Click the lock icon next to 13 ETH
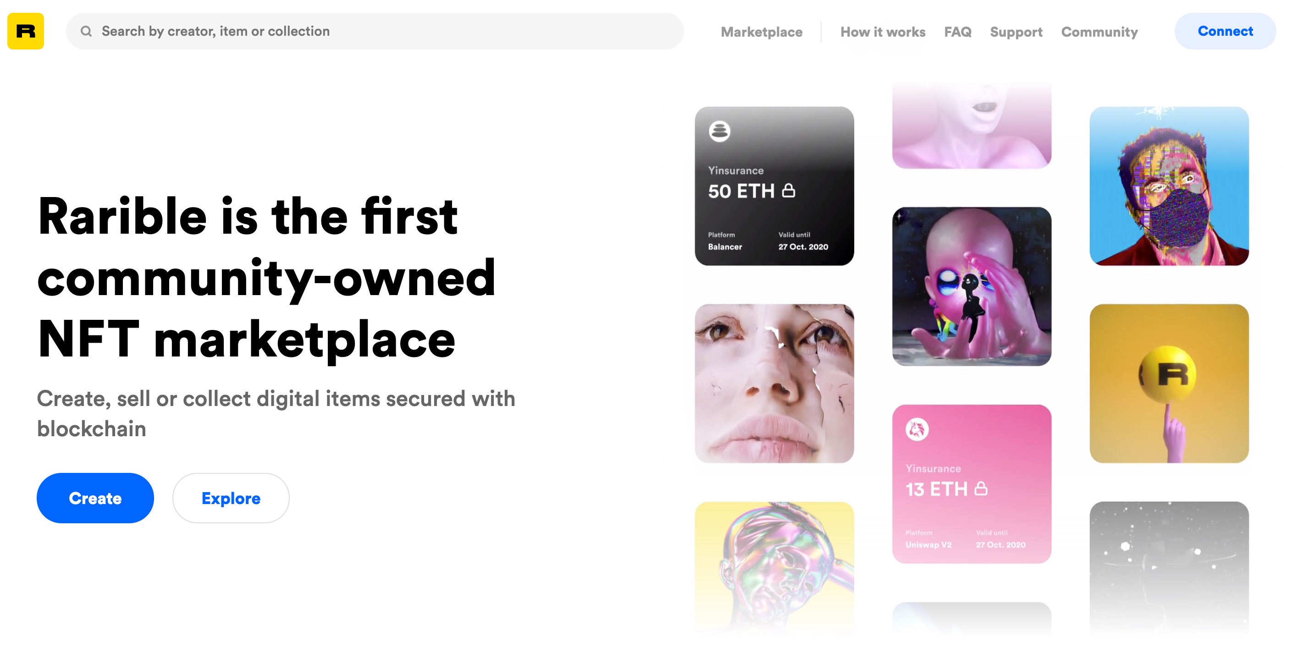This screenshot has width=1292, height=647. coord(981,488)
